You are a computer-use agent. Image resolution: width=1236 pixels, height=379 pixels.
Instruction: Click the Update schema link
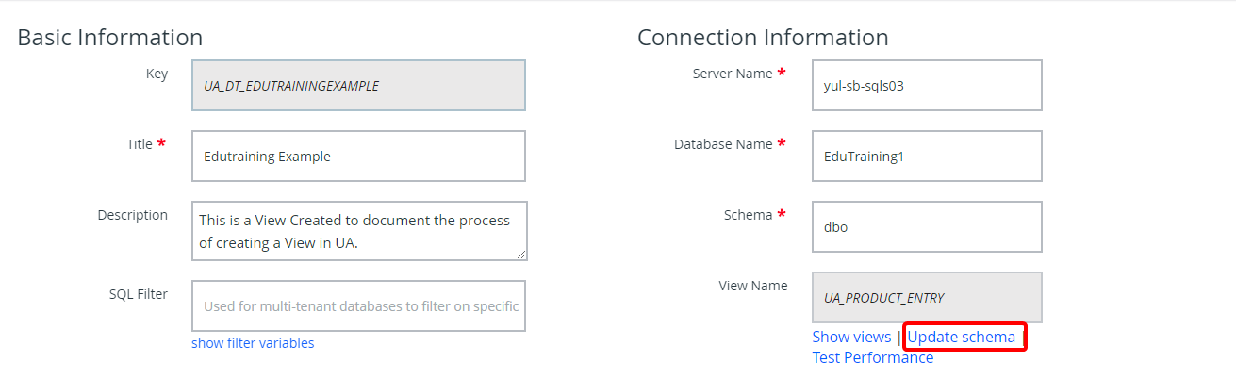coord(962,337)
